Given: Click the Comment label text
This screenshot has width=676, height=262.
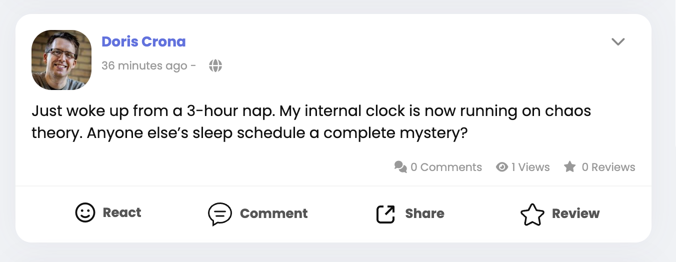Looking at the screenshot, I should tap(274, 213).
